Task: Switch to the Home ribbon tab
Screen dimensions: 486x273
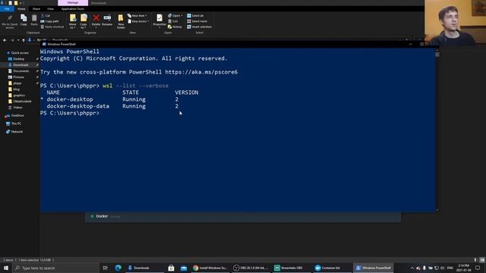Action: click(x=21, y=9)
